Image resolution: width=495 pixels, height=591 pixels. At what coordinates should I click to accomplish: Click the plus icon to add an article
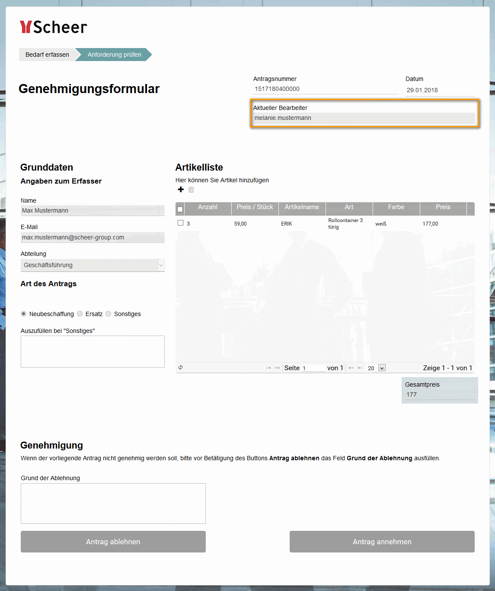(181, 189)
